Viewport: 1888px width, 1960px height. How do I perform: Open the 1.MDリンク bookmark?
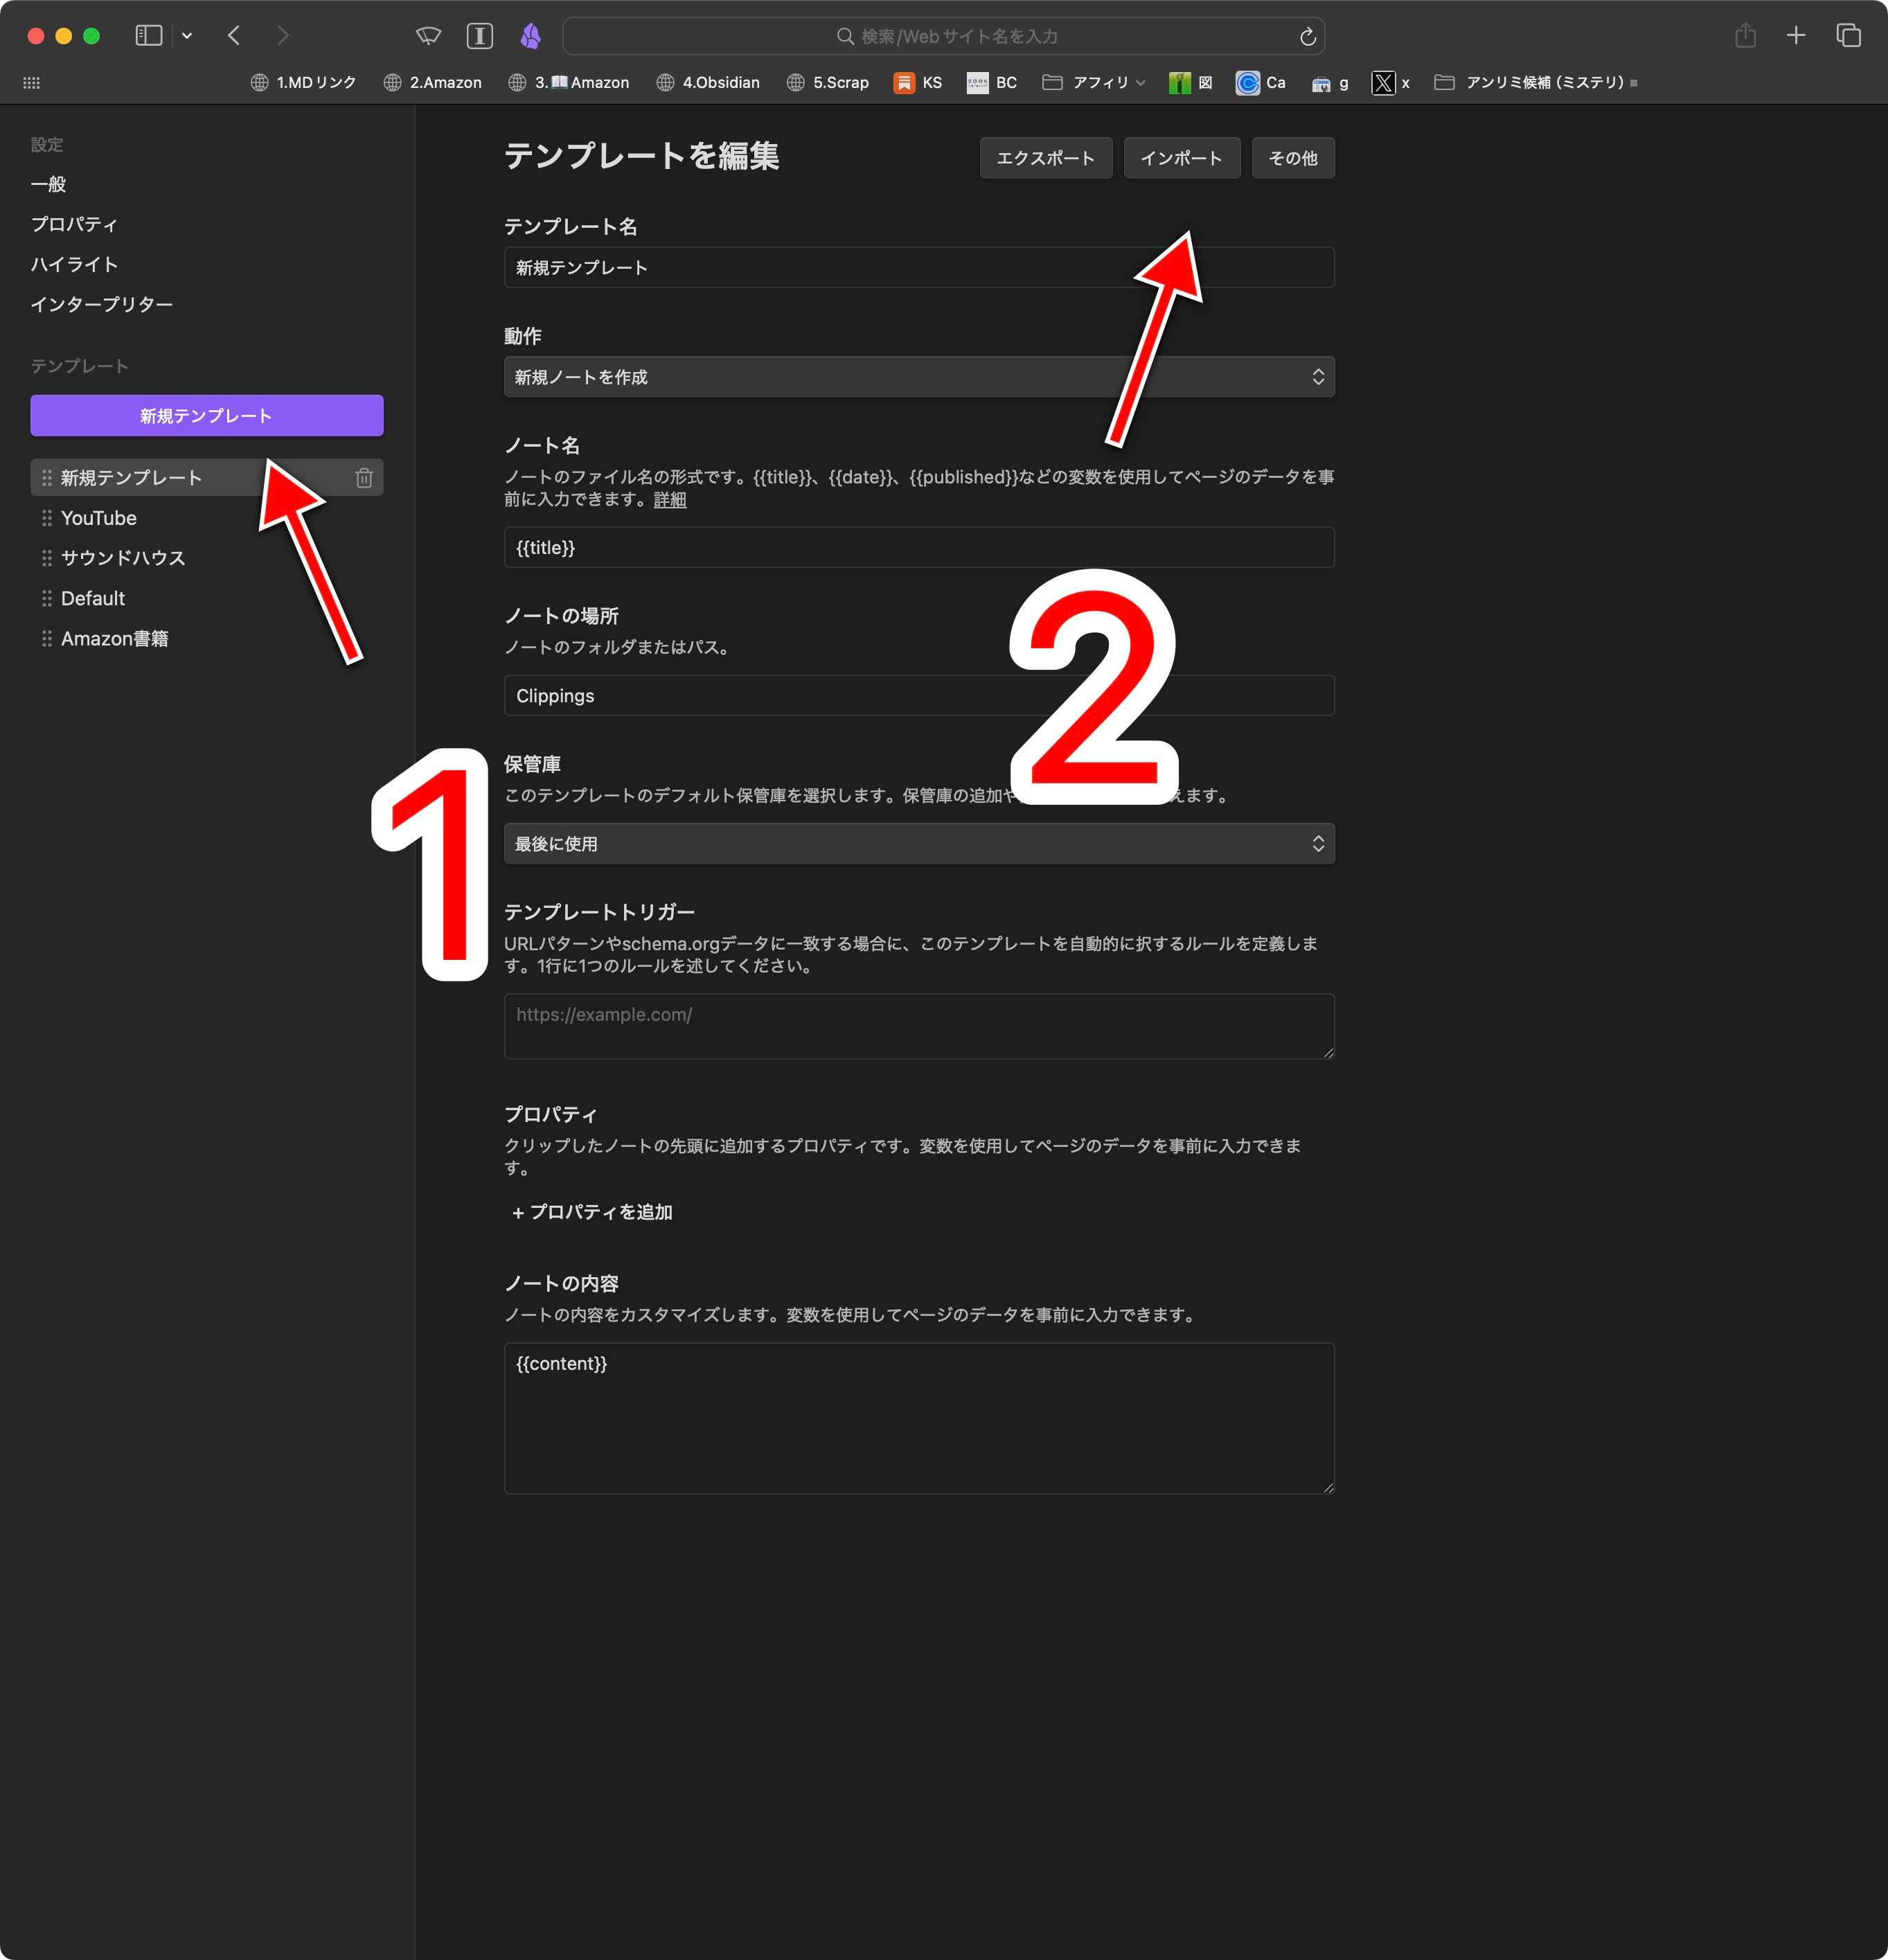pyautogui.click(x=303, y=83)
